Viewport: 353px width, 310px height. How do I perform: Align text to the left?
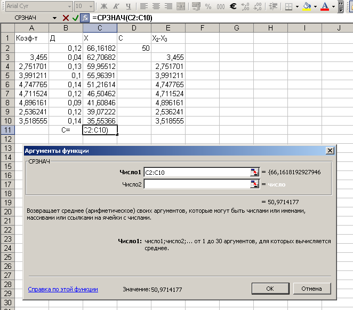[x=143, y=6]
